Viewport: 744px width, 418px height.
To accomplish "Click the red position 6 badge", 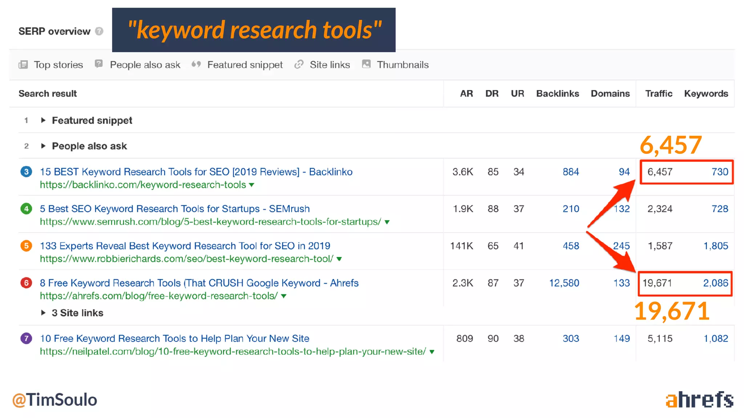I will pos(26,283).
